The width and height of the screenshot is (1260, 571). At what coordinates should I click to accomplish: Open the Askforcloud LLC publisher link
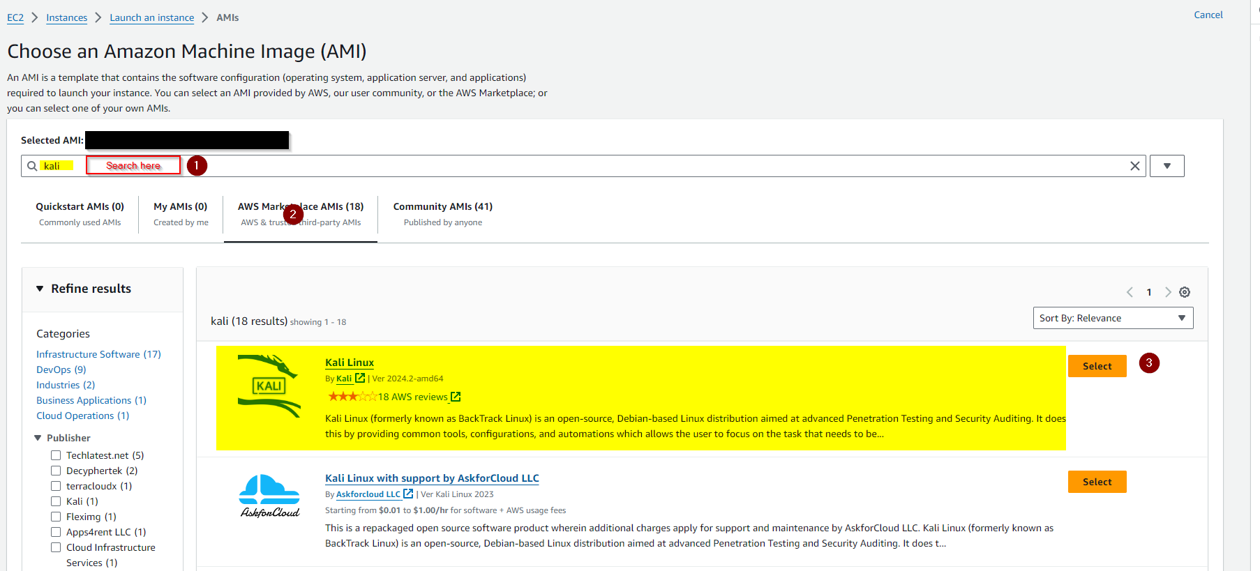368,494
